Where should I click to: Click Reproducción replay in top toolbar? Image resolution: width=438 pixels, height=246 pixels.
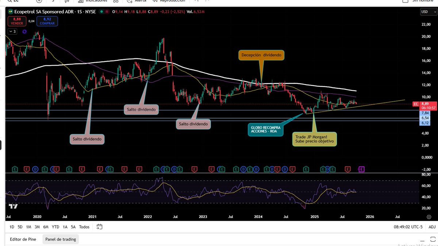point(169,1)
